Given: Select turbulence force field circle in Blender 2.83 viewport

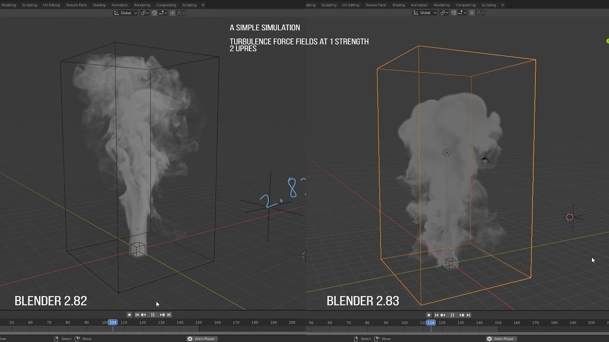Looking at the screenshot, I should [446, 152].
